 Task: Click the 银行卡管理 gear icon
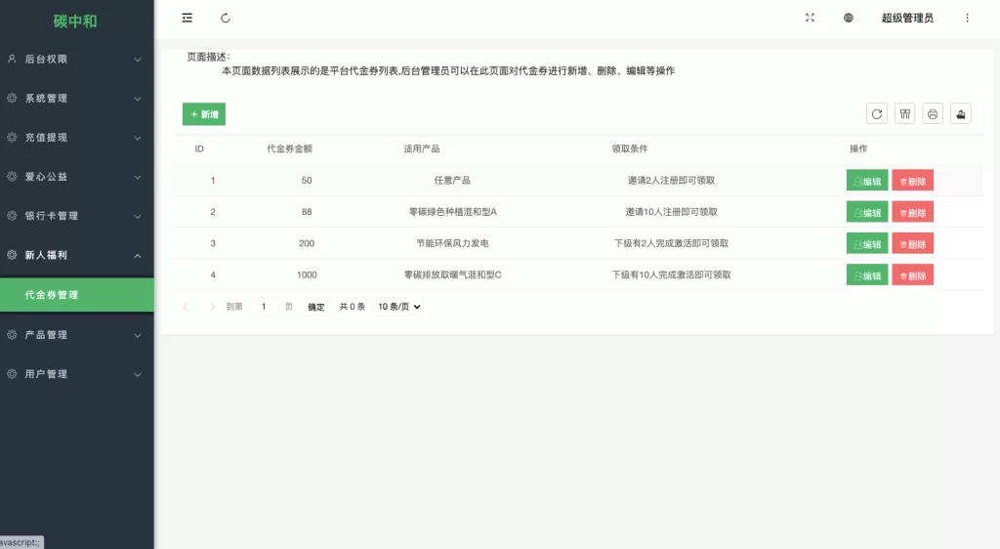(12, 216)
